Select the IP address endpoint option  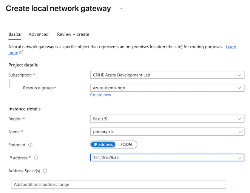pos(103,144)
